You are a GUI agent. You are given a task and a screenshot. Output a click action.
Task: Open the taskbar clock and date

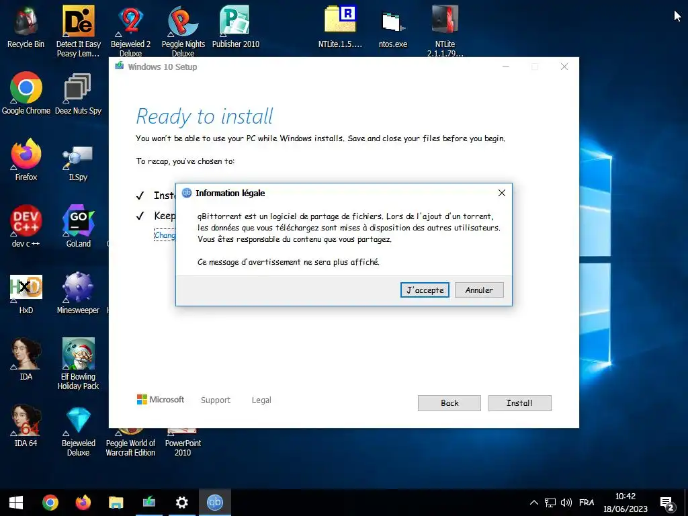click(x=626, y=503)
